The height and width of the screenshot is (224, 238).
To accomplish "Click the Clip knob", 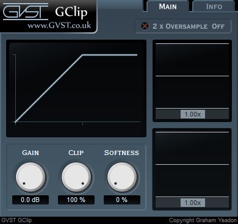I will click(x=76, y=177).
